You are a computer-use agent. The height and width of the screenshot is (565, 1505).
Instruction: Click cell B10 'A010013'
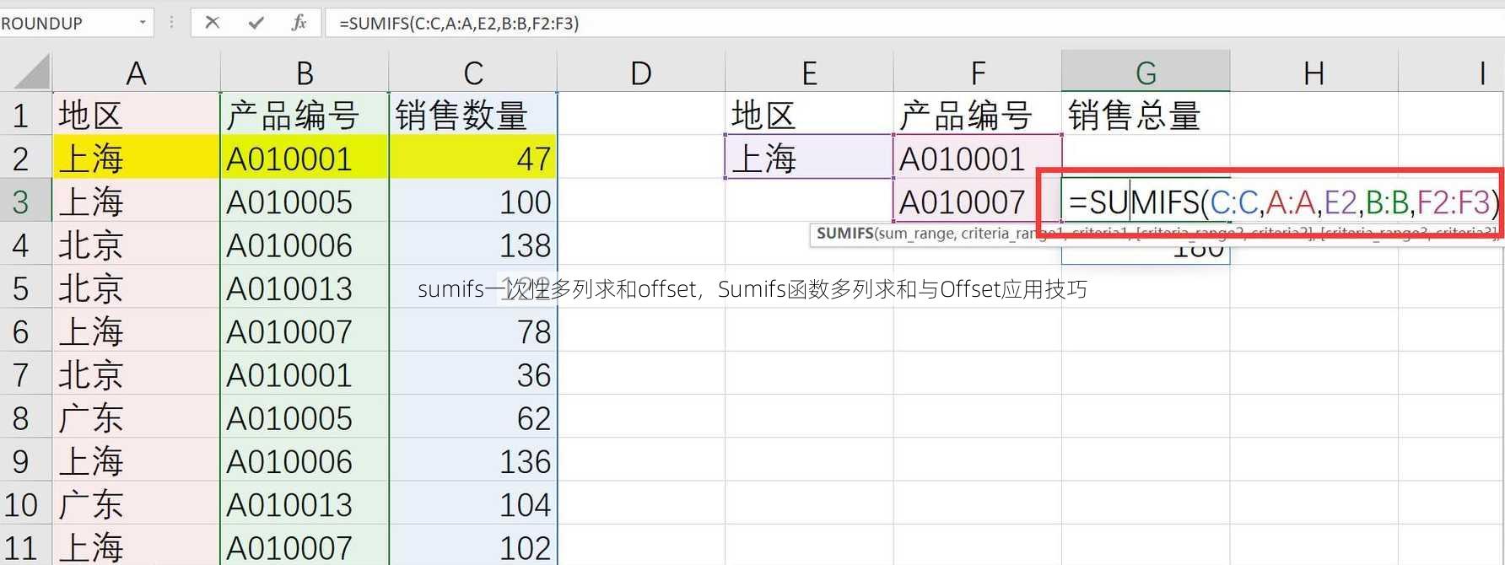[x=305, y=504]
